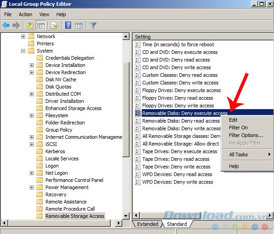
Task: Click the Filter funnel toolbar icon
Action: (x=93, y=25)
